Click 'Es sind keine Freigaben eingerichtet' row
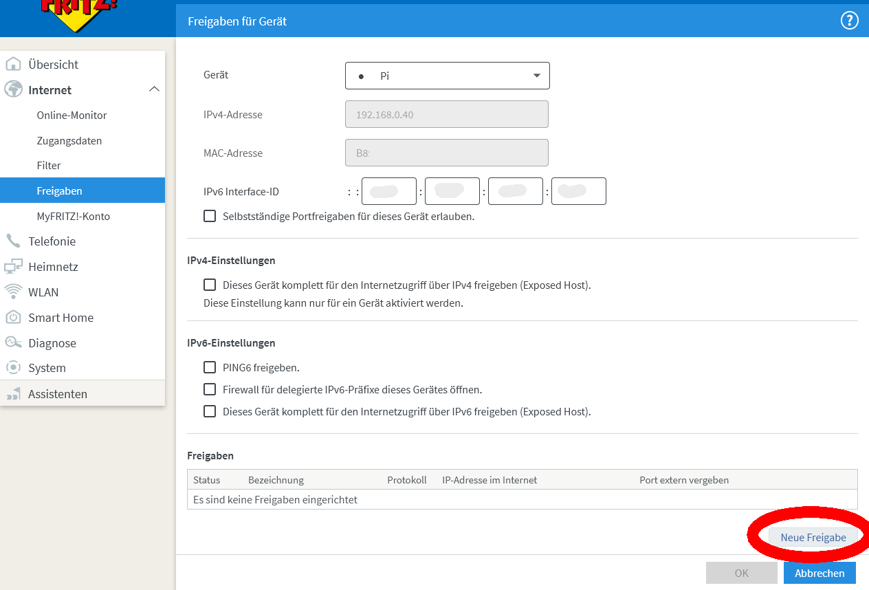This screenshot has width=869, height=590. click(522, 500)
